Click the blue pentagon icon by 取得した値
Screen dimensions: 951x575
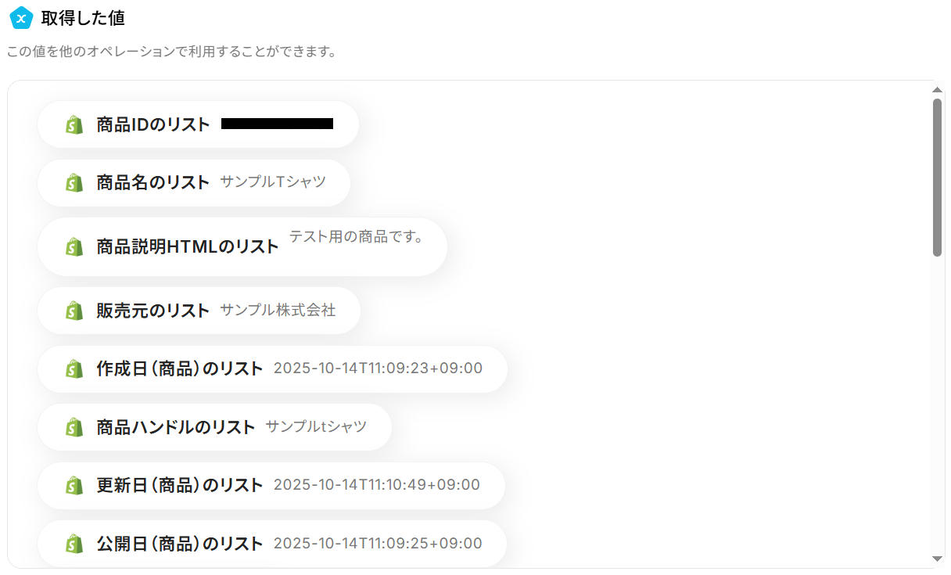click(x=21, y=17)
